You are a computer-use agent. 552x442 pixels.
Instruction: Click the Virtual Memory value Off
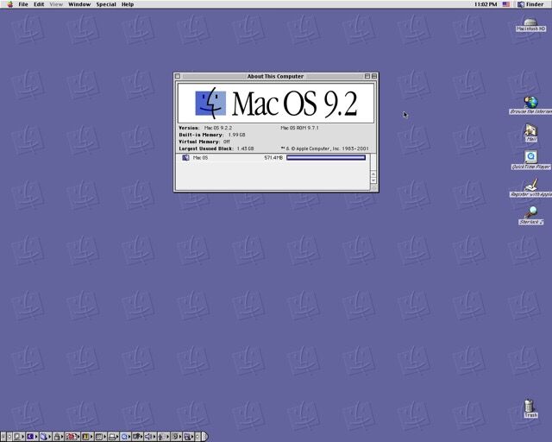226,142
